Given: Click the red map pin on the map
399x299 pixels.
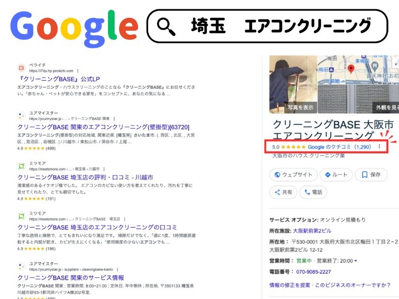Looking at the screenshot, I should [351, 70].
